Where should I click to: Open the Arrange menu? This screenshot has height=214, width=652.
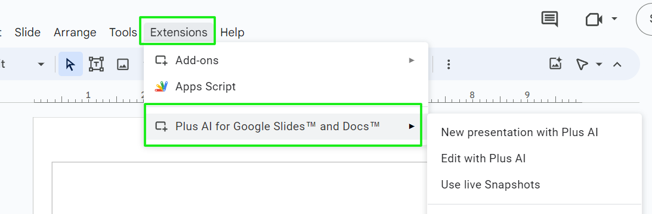tap(75, 32)
